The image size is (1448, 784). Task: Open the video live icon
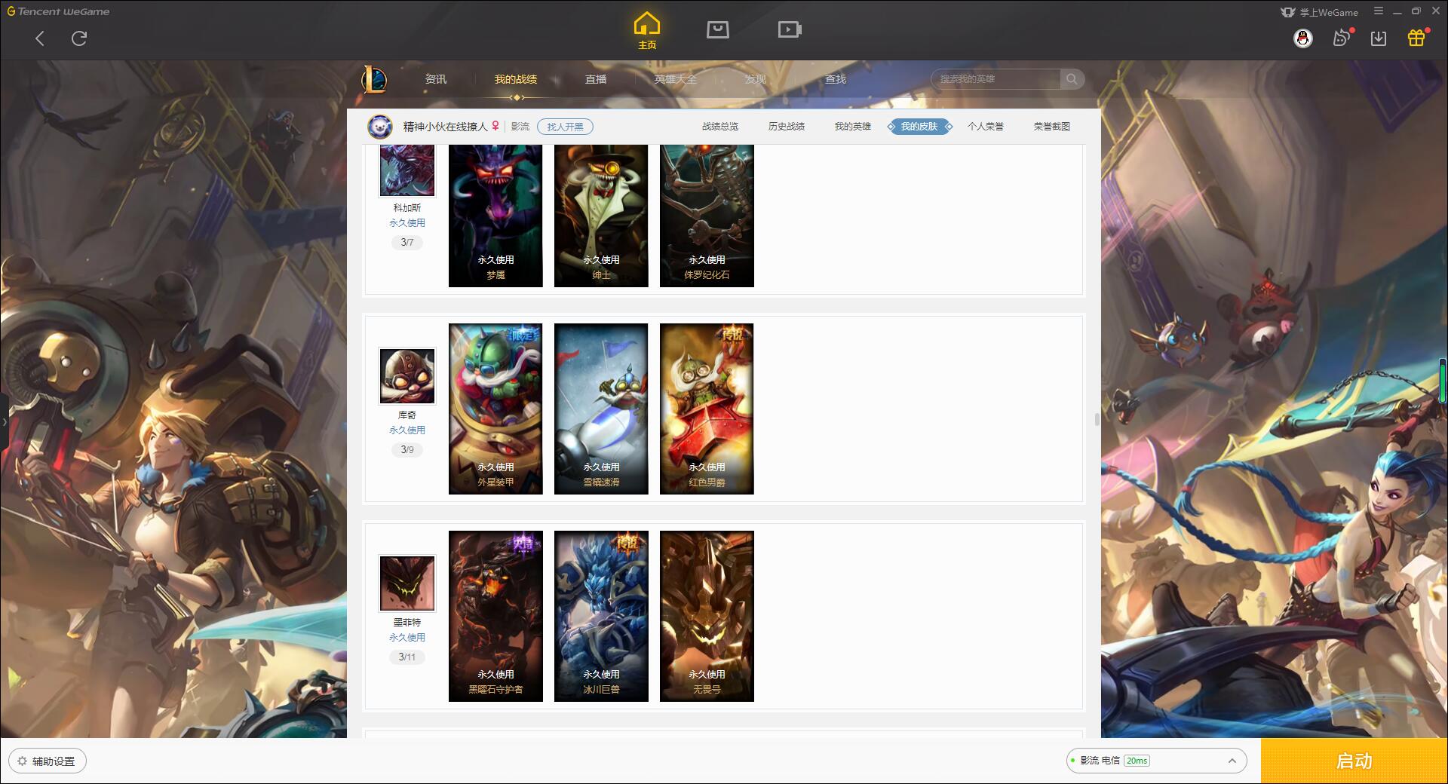[x=790, y=29]
